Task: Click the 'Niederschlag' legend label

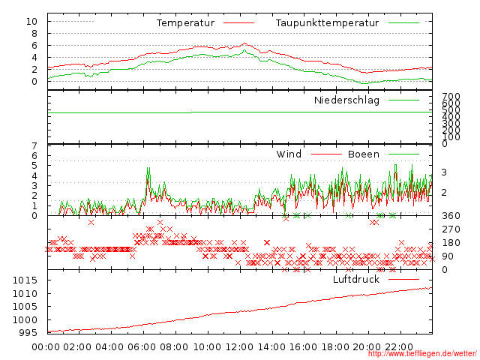Action: coord(346,100)
